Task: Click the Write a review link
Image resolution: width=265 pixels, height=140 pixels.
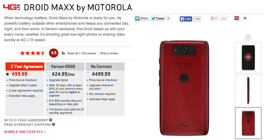Action: [109, 53]
